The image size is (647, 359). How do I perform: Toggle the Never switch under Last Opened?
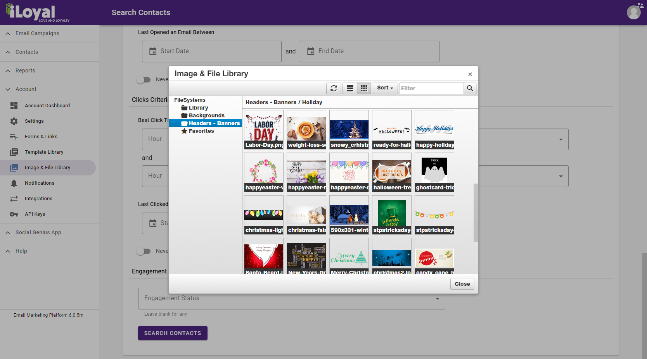tap(144, 80)
